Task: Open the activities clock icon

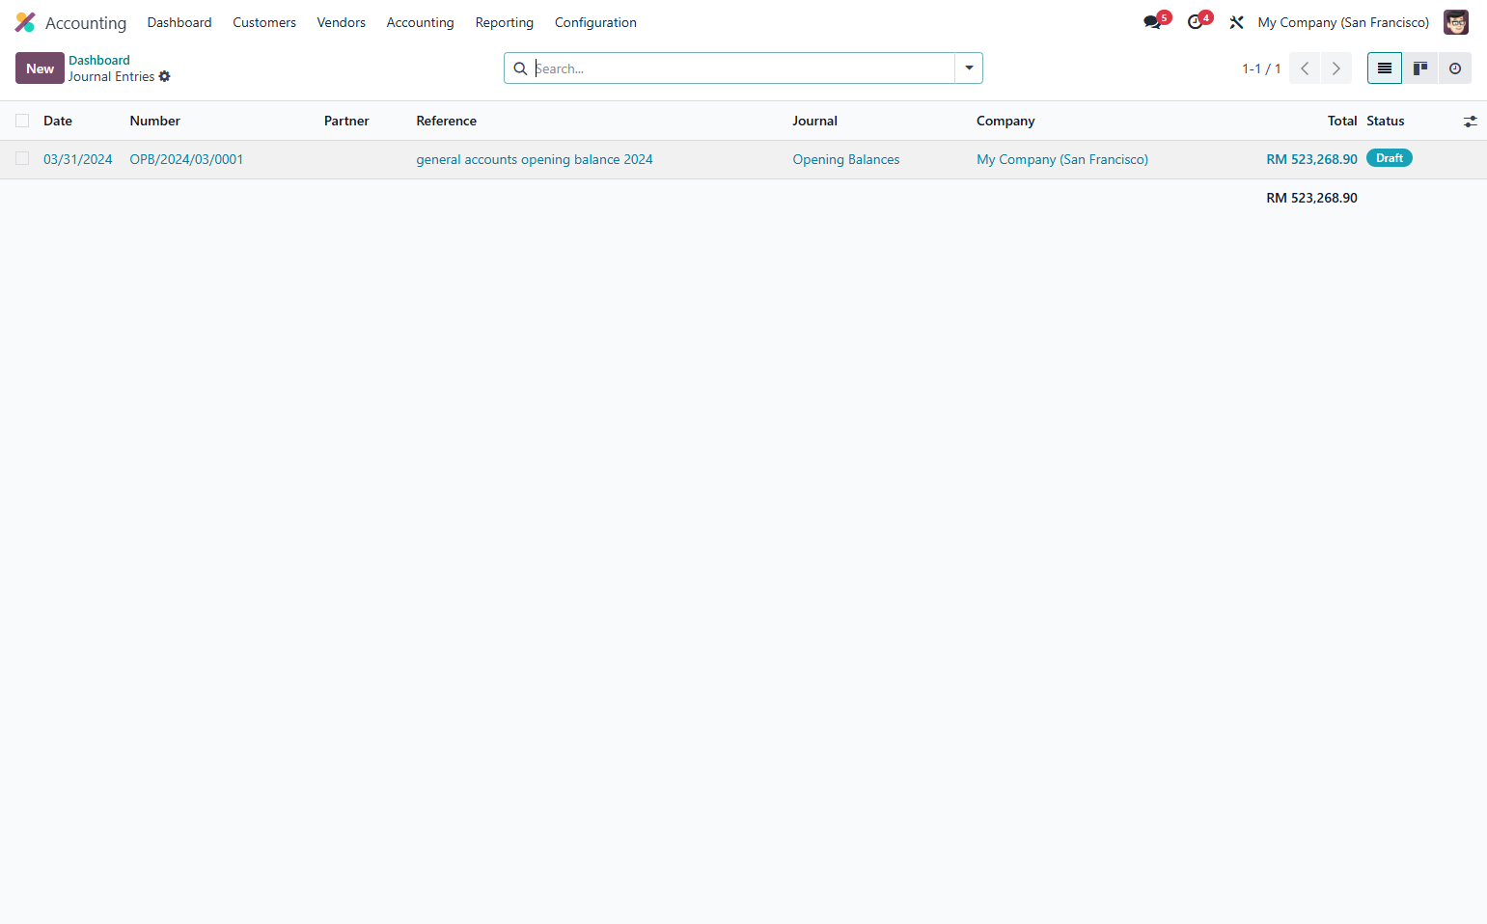Action: pyautogui.click(x=1195, y=22)
